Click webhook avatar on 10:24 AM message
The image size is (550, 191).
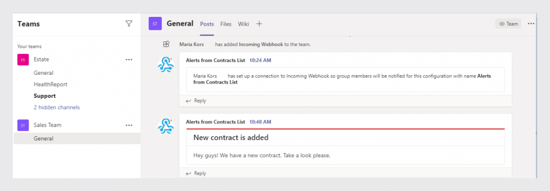(x=166, y=65)
